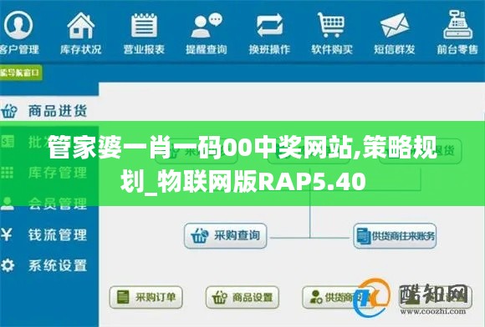Image resolution: width=485 pixels, height=327 pixels.
Task: Click the grid icon beside 库存管理
Action: [x=8, y=173]
